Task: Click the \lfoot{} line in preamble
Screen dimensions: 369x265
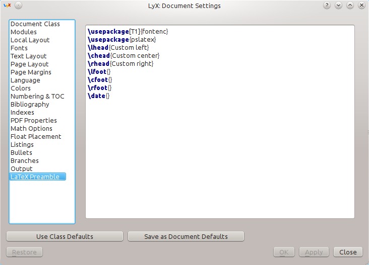Action: [x=99, y=71]
